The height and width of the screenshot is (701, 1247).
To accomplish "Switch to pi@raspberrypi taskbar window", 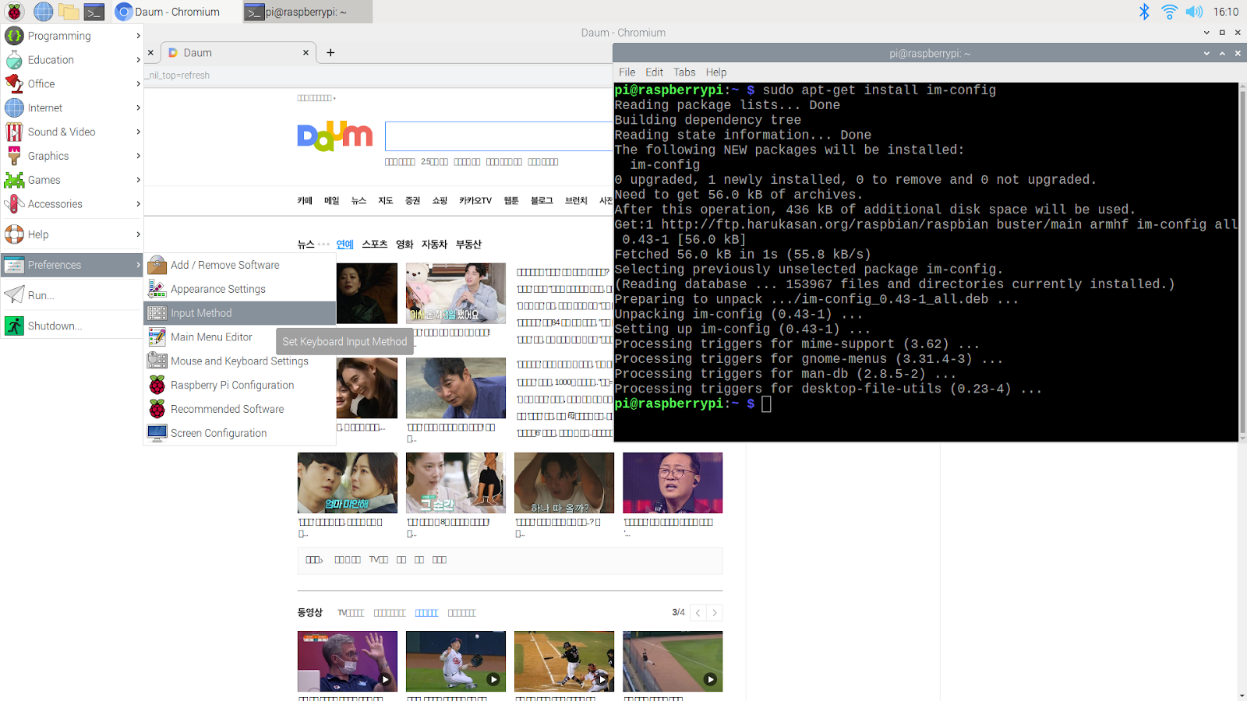I will click(307, 12).
